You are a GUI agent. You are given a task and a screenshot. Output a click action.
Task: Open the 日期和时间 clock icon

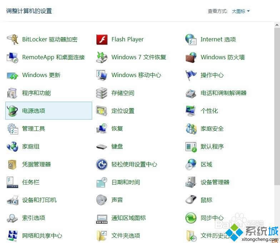point(102,182)
